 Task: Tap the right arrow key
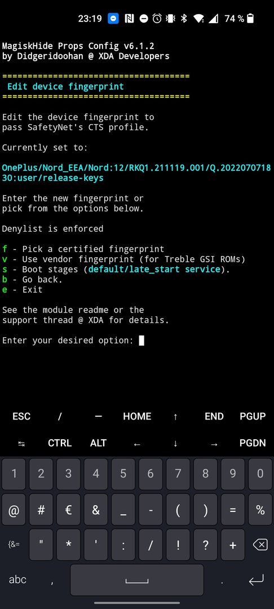(x=214, y=443)
